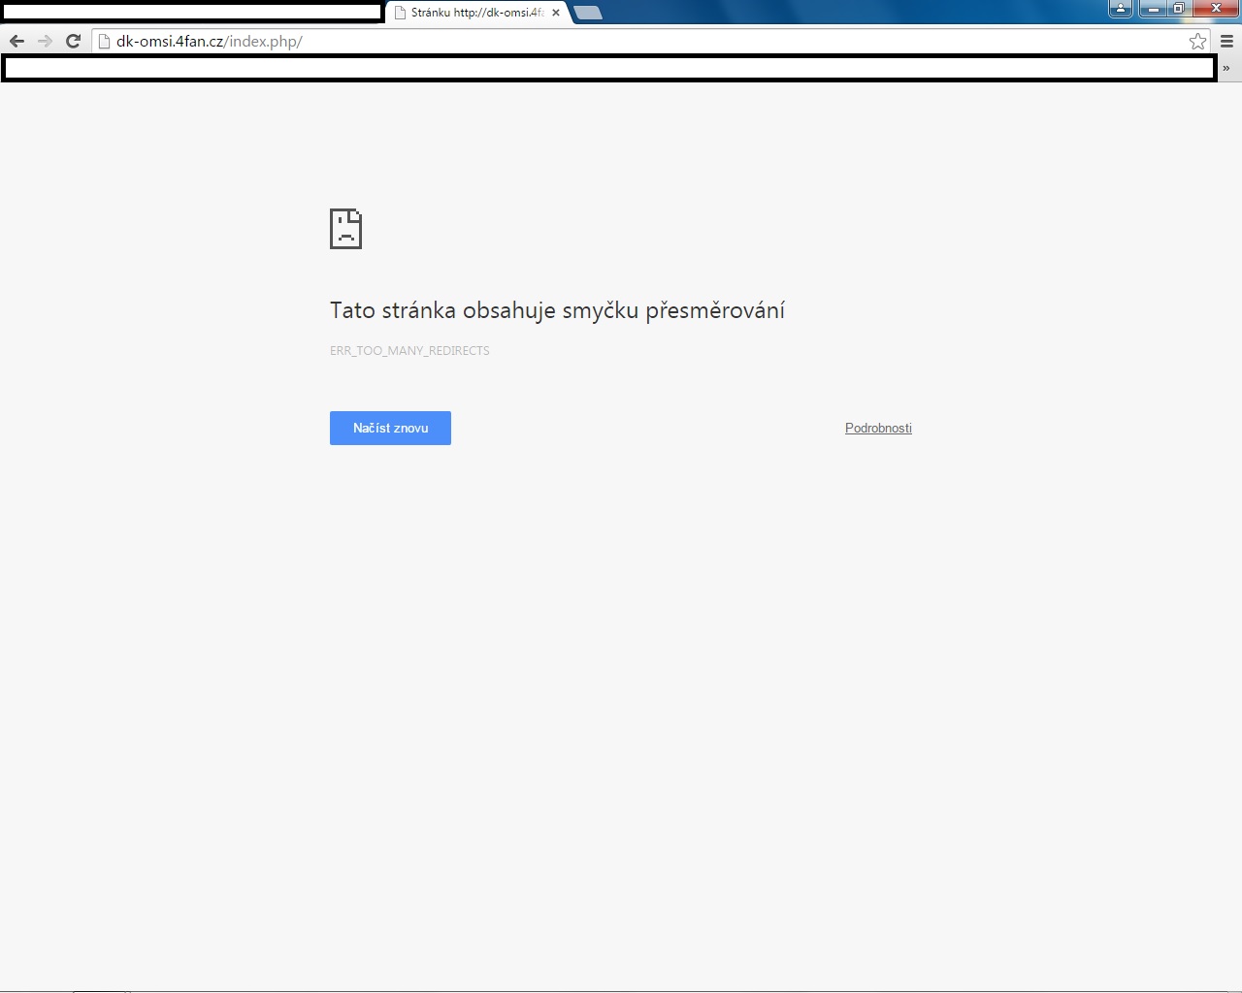Expand the bookmarks bar overflow chevron
The height and width of the screenshot is (993, 1242).
(1226, 68)
